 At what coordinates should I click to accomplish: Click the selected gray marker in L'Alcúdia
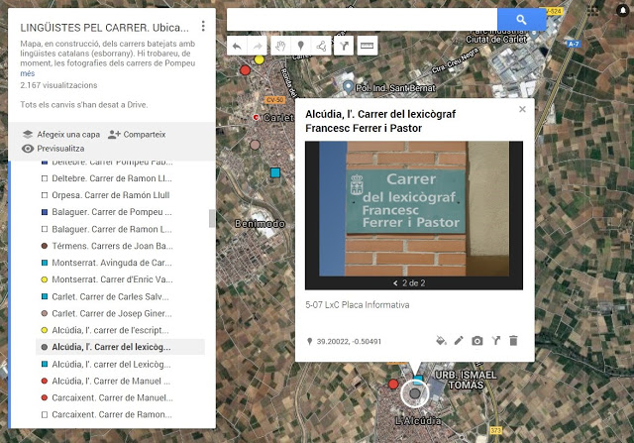click(x=414, y=393)
